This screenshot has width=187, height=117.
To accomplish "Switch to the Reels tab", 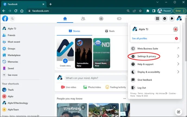I will pos(110,31).
